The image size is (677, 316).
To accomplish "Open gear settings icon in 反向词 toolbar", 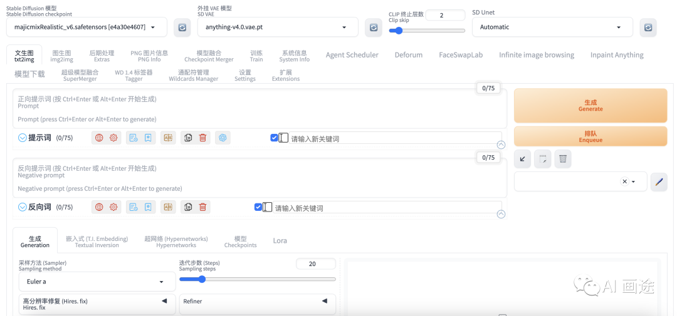I will (113, 207).
